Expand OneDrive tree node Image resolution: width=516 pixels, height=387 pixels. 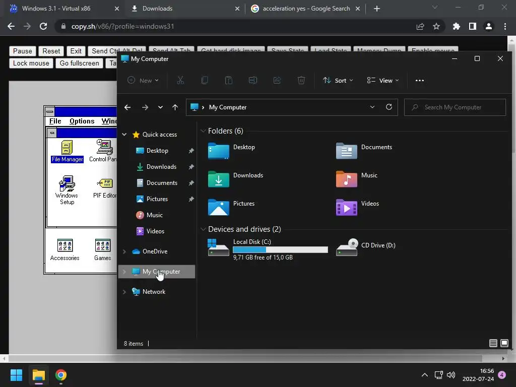click(124, 251)
